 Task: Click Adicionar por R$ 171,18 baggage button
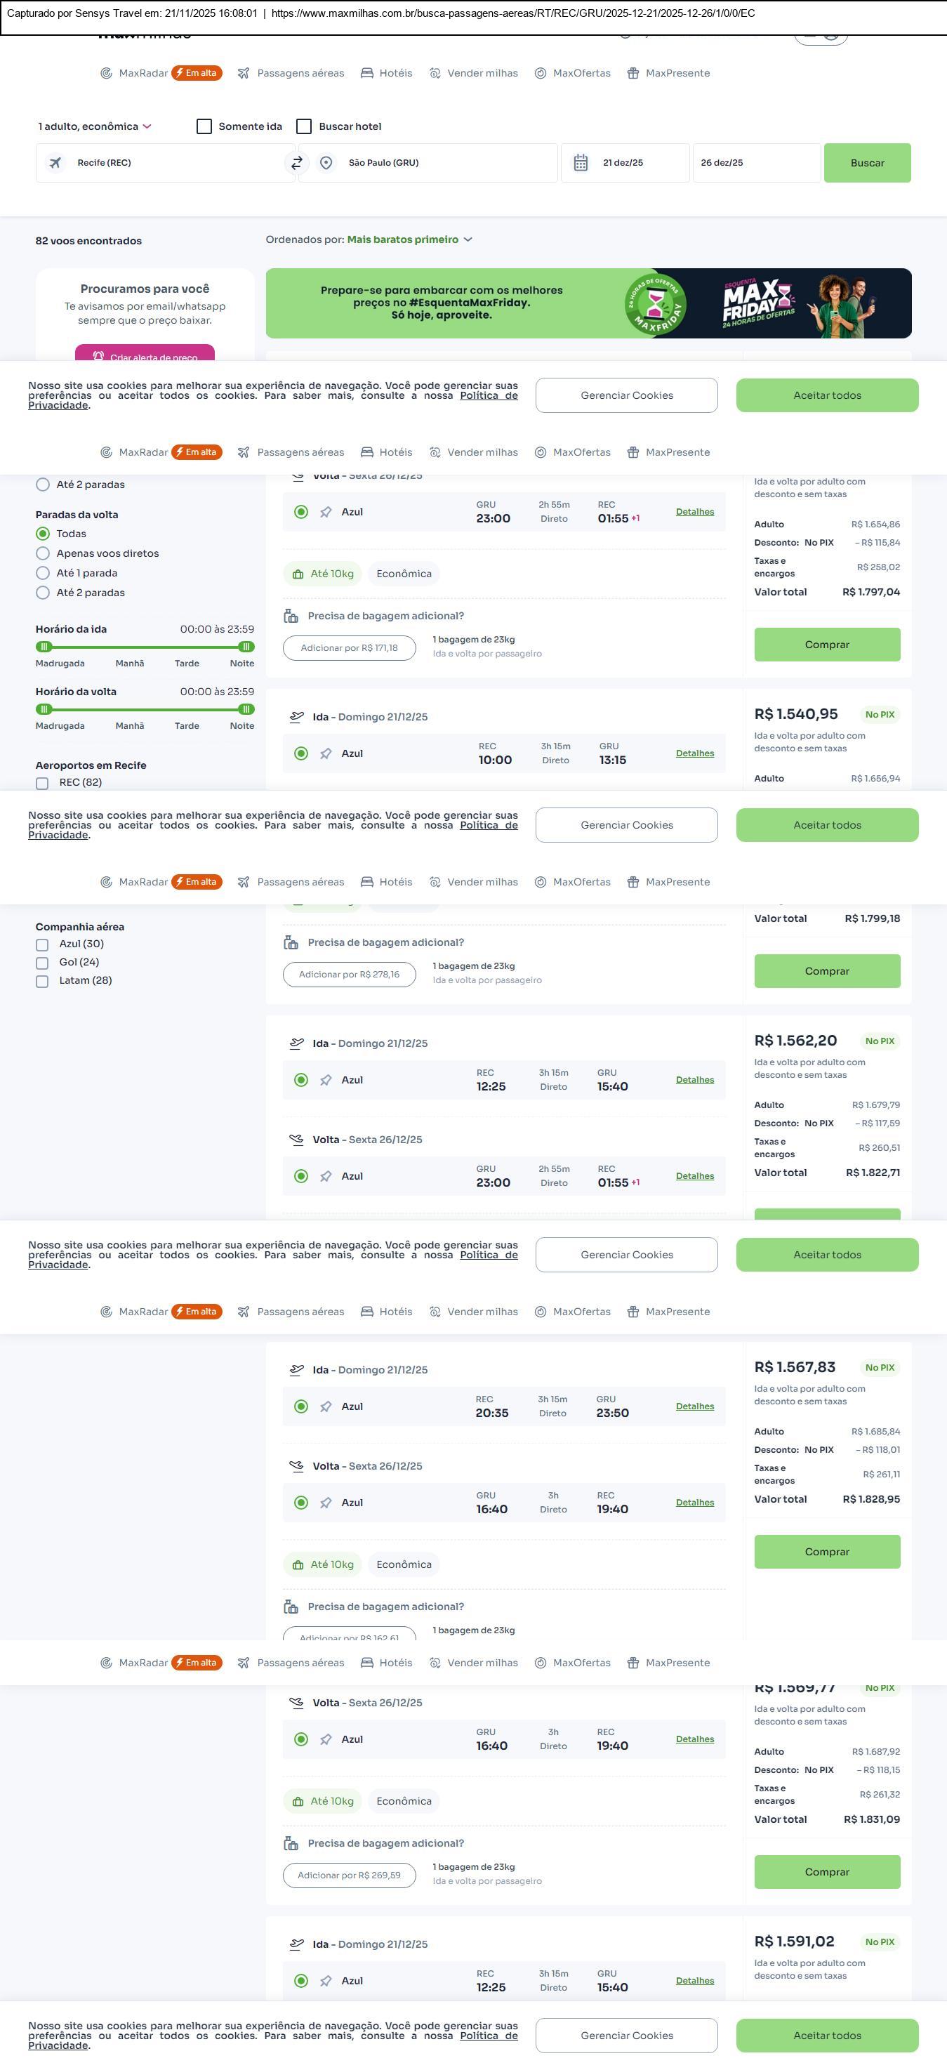pyautogui.click(x=349, y=647)
